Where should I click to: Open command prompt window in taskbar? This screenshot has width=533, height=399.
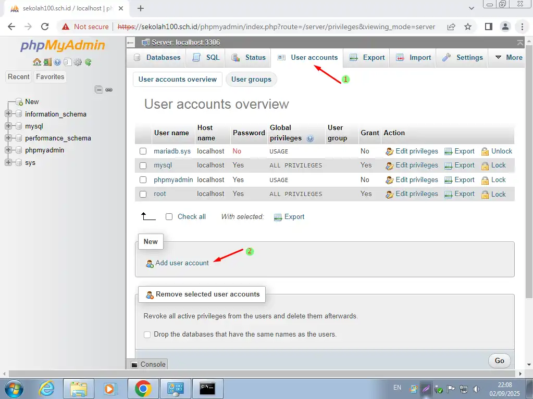pos(208,389)
